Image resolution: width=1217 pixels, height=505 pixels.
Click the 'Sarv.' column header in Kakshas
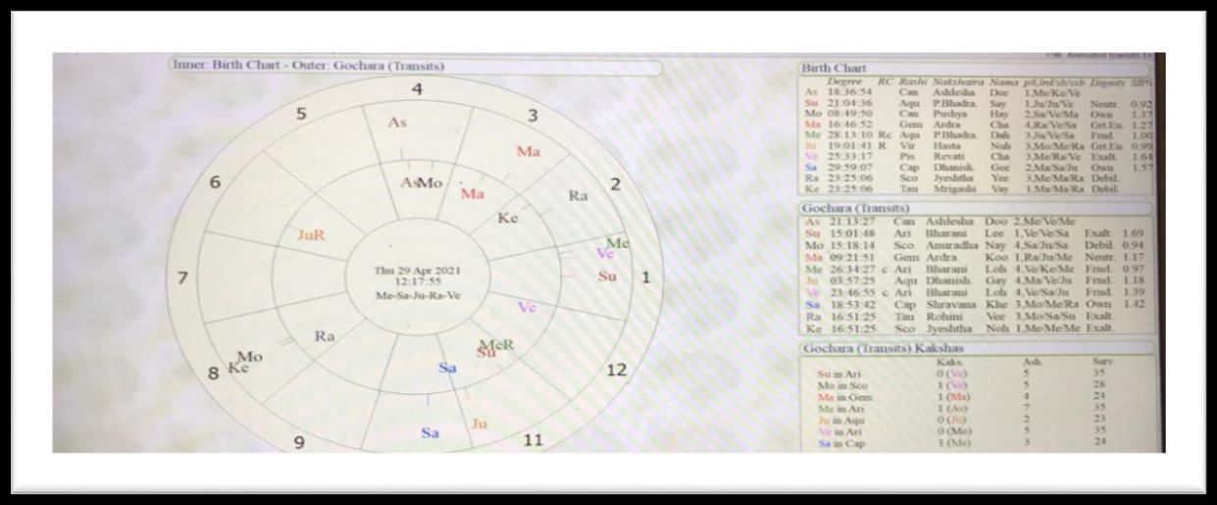pyautogui.click(x=1103, y=362)
